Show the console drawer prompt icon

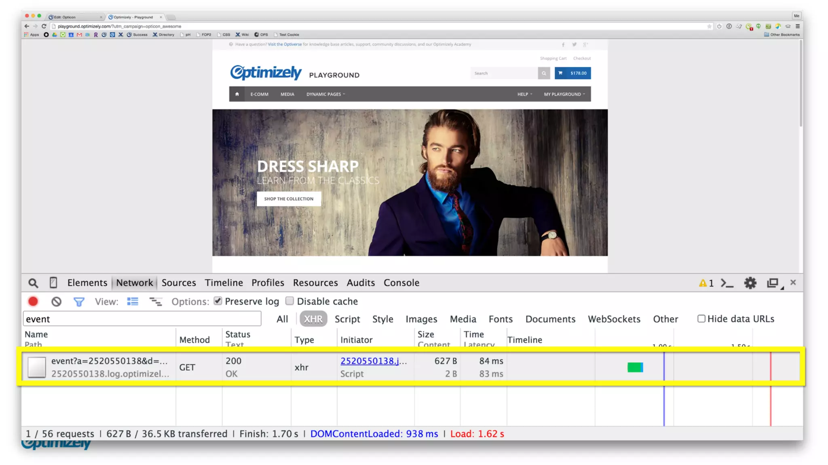click(x=727, y=283)
